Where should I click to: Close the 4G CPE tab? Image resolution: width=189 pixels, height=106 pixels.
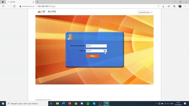coord(33,2)
